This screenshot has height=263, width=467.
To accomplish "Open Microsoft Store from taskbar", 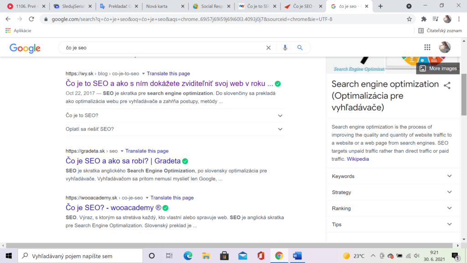I will (x=224, y=256).
